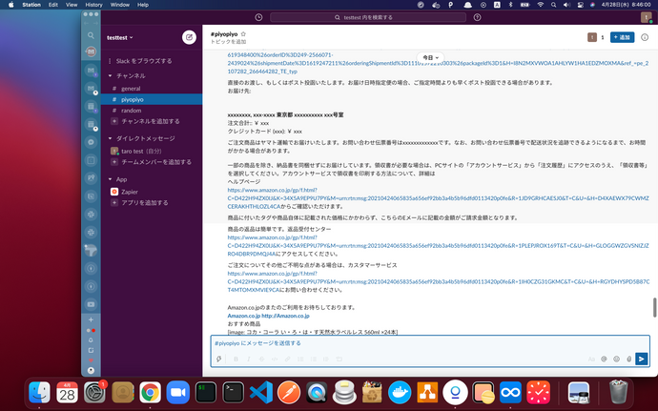
Task: Open the Edit menu
Action: 52,5
